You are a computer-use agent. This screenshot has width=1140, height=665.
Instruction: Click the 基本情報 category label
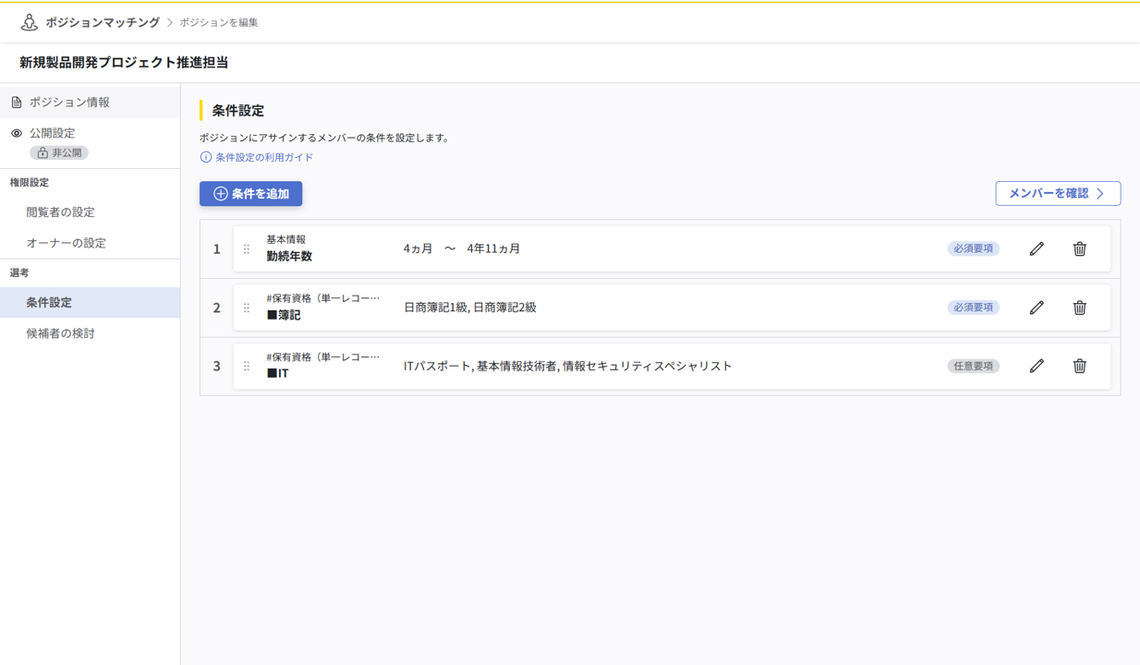point(285,239)
